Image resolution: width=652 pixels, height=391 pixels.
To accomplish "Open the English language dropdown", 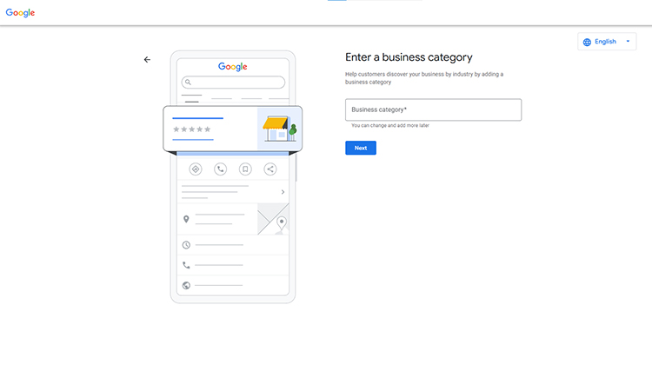I will click(607, 42).
